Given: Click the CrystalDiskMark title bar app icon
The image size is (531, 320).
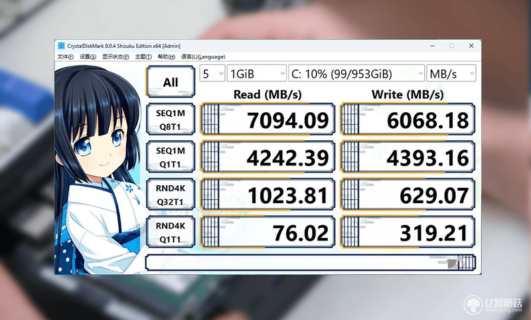Looking at the screenshot, I should coord(61,46).
